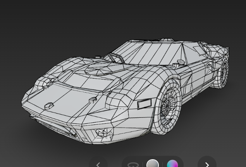Viewport: 246px width, 167px height.
Task: Select the gray matcap material swatch
Action: point(153,164)
